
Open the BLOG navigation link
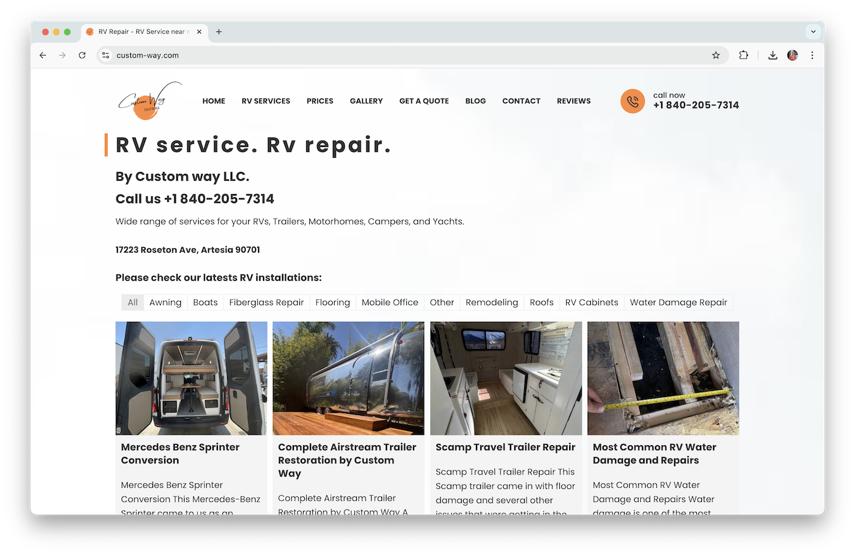coord(475,101)
